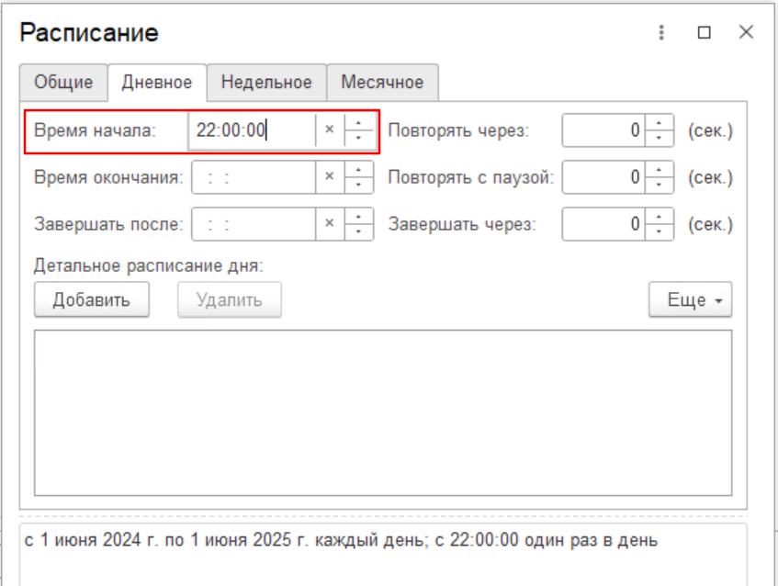Go to the Месячное tab

pyautogui.click(x=382, y=82)
